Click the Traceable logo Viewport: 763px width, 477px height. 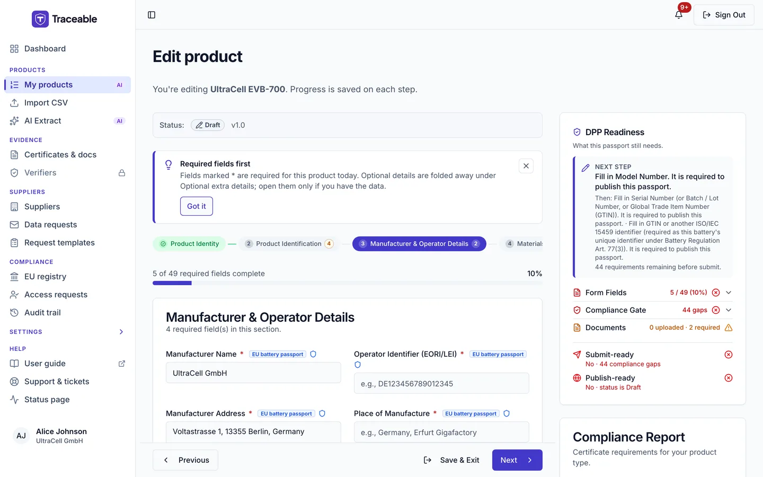pyautogui.click(x=65, y=19)
